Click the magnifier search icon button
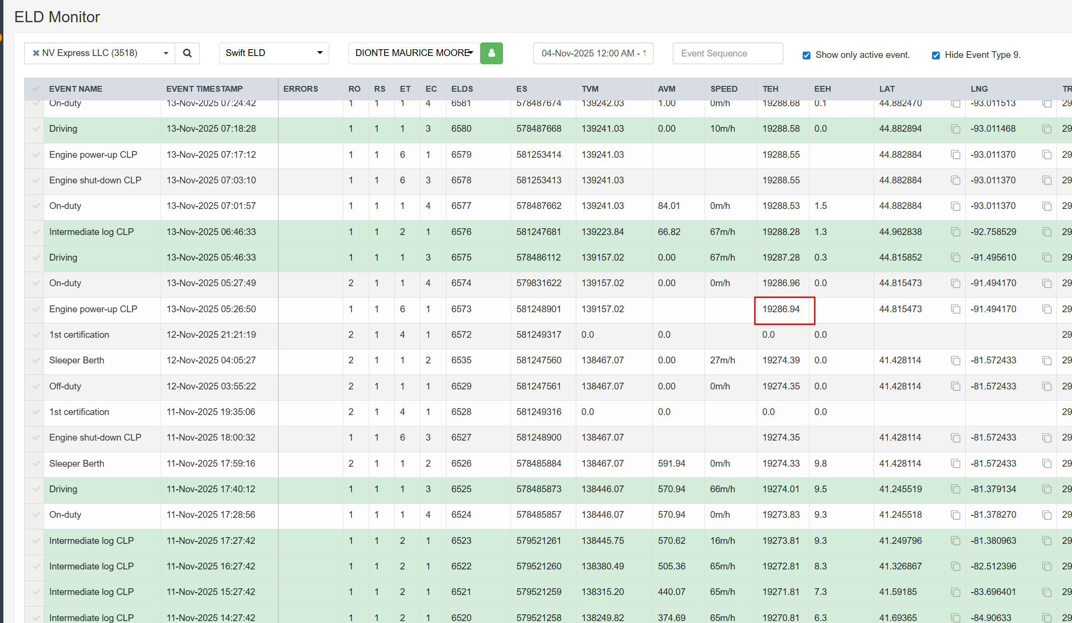Screen dimensions: 1072x623 [x=187, y=53]
